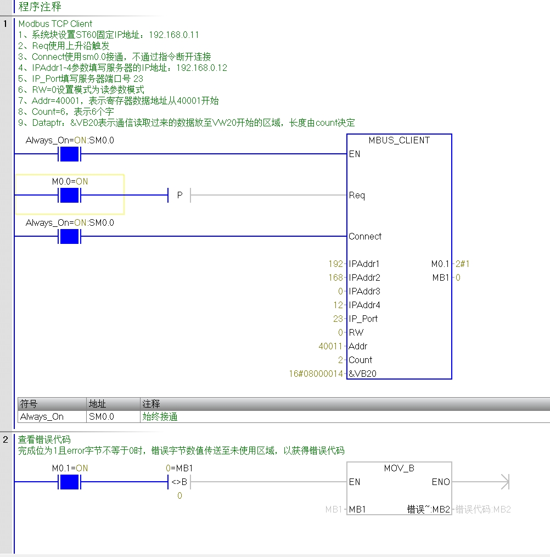Image resolution: width=550 pixels, height=557 pixels.
Task: Select the Addr value 40011
Action: click(x=330, y=346)
